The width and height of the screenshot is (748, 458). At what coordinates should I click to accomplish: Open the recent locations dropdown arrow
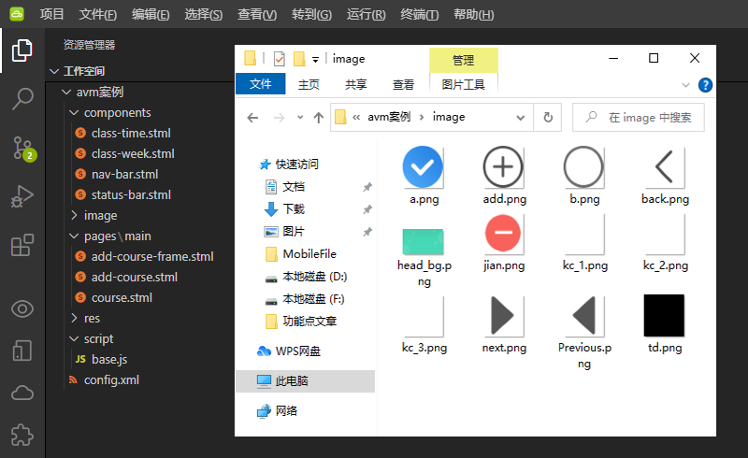click(299, 118)
